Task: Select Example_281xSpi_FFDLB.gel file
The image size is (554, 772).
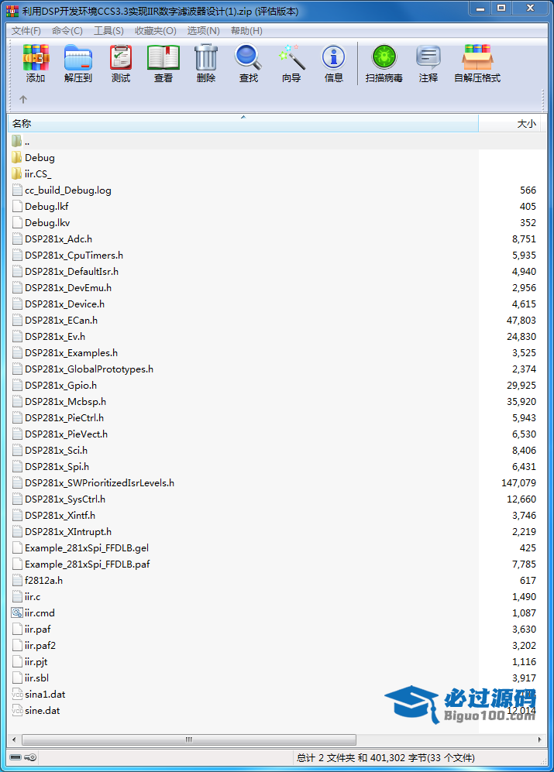Action: (80, 547)
